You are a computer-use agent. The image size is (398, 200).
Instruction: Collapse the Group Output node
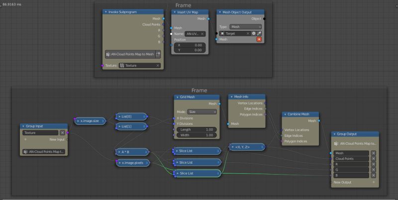point(334,134)
